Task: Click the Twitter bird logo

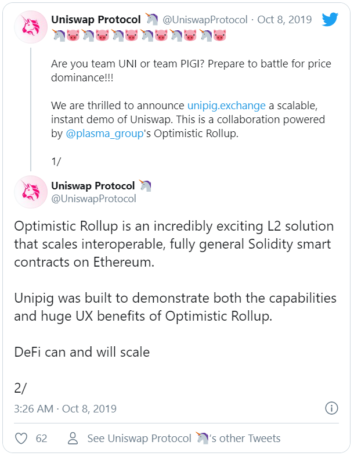Action: [330, 20]
